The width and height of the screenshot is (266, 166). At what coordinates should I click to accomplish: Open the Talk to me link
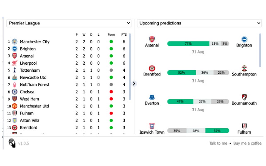click(218, 143)
